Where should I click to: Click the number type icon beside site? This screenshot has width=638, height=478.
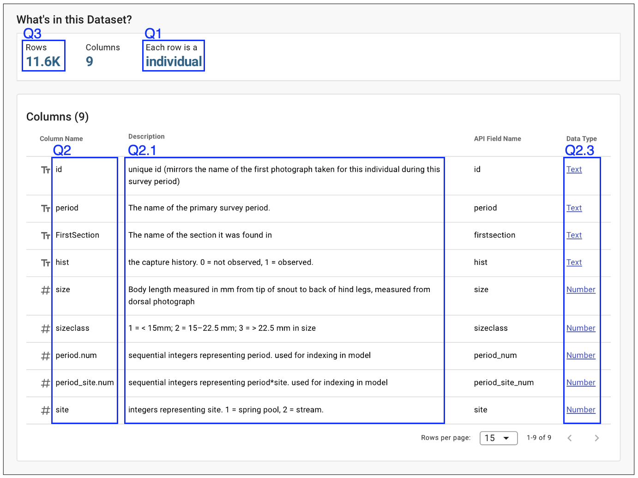pyautogui.click(x=45, y=410)
